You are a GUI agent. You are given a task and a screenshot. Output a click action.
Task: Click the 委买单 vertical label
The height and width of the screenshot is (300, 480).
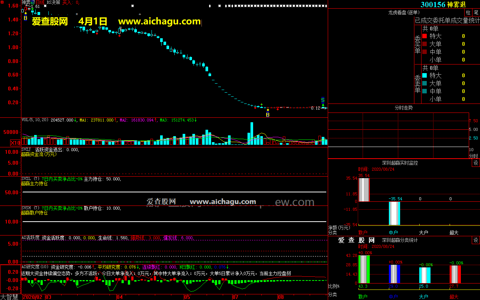(x=418, y=45)
